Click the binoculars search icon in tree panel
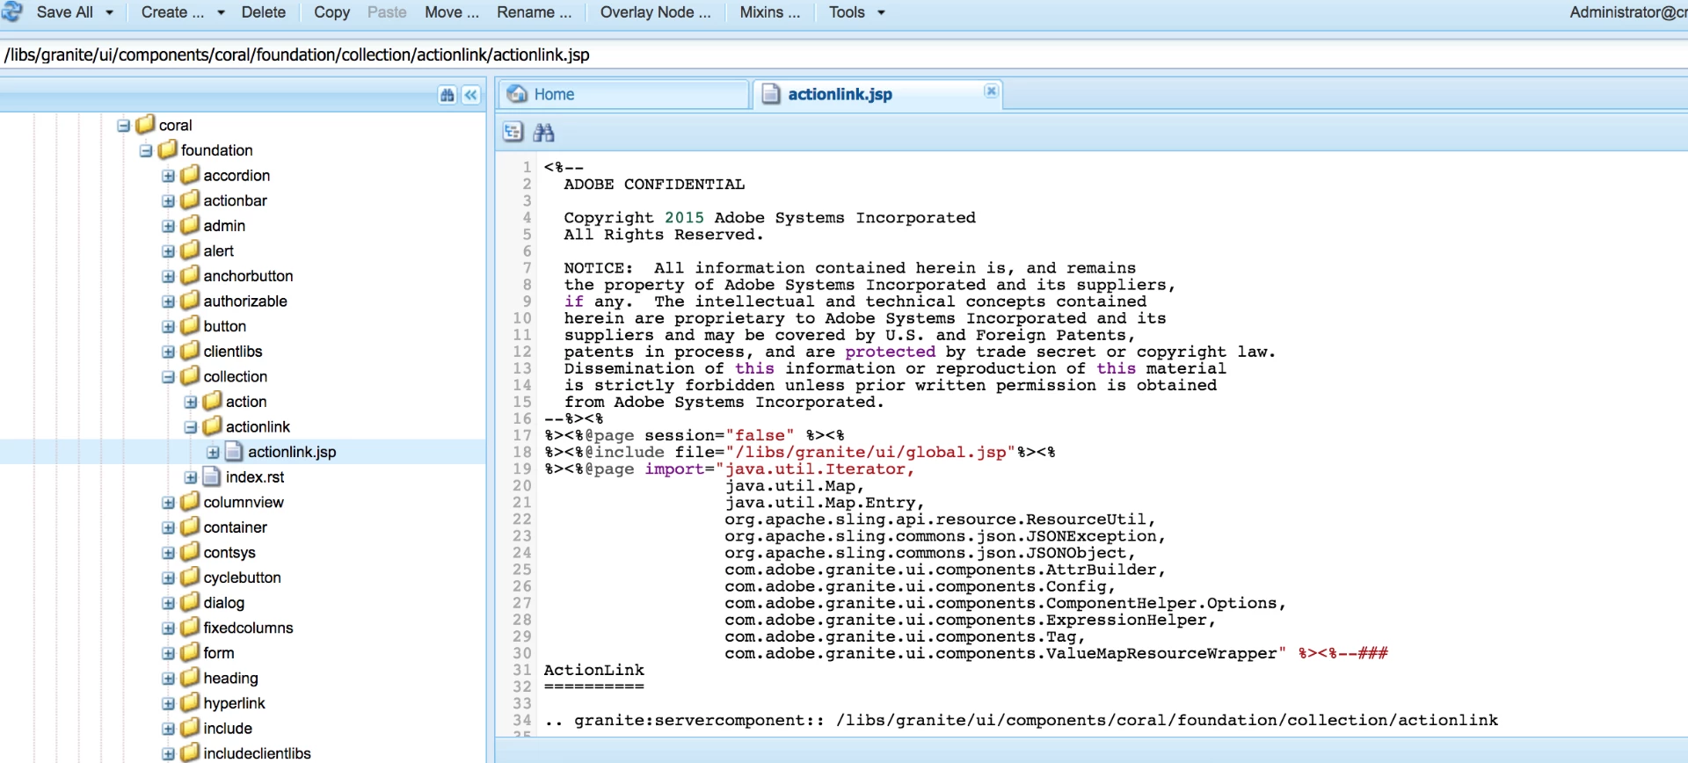Image resolution: width=1688 pixels, height=763 pixels. click(447, 95)
